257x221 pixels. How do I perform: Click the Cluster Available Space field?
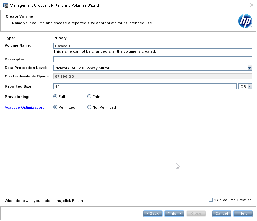(153, 76)
